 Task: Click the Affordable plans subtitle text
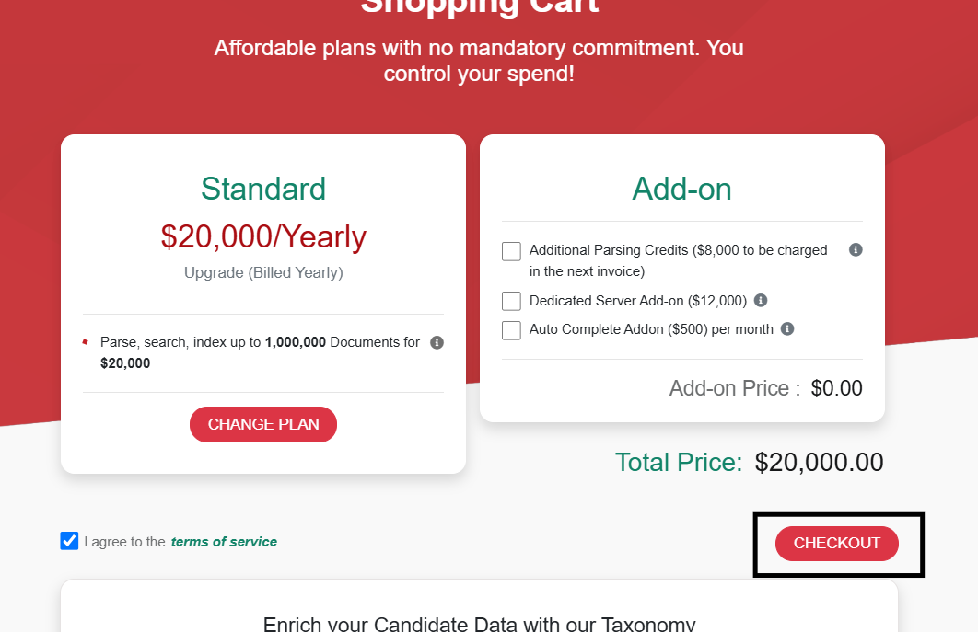pos(479,61)
